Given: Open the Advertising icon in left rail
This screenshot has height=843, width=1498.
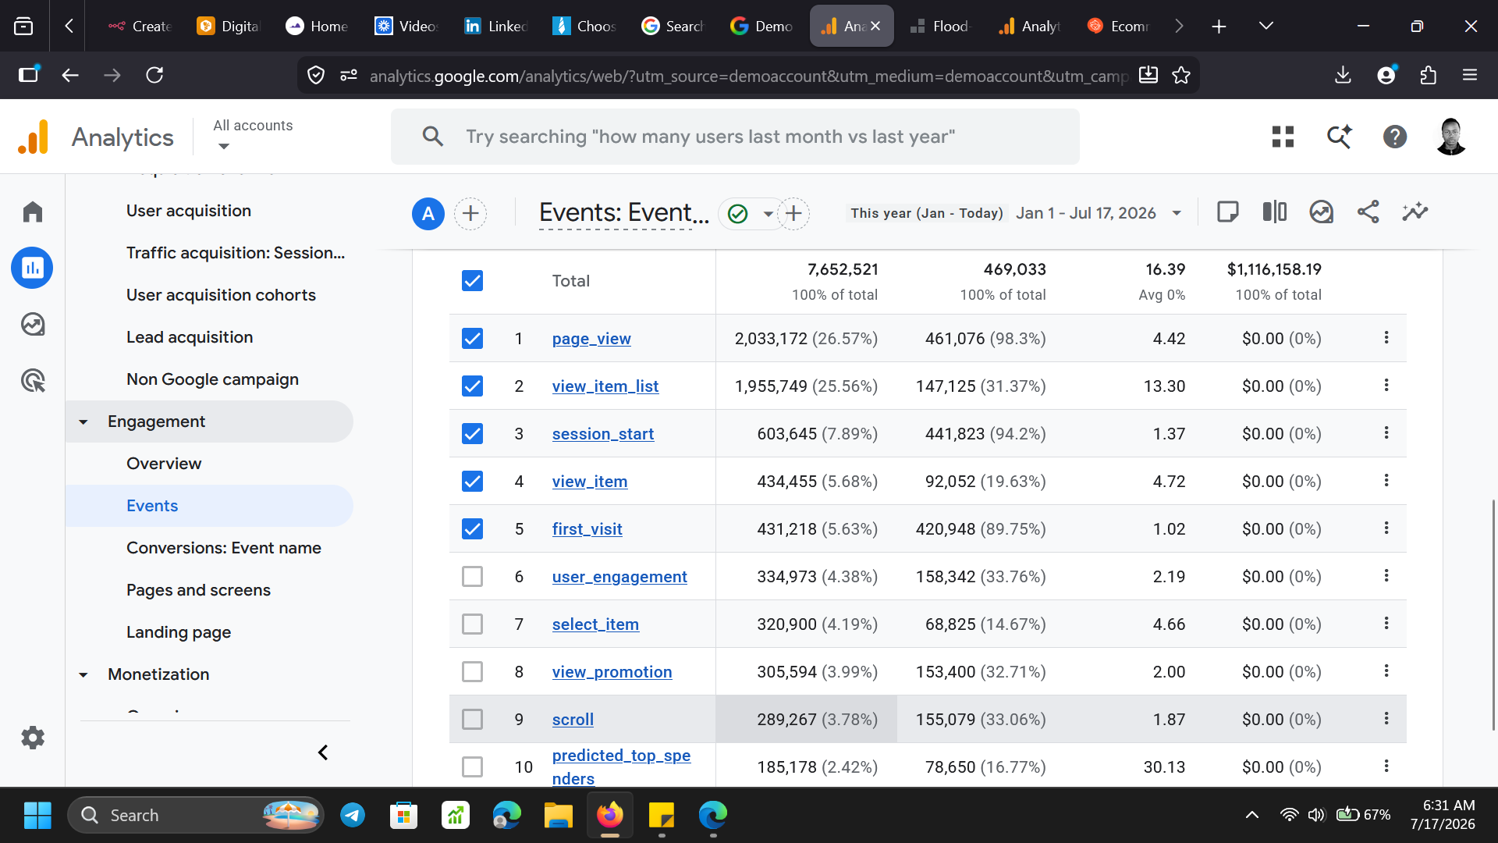Looking at the screenshot, I should 33,381.
